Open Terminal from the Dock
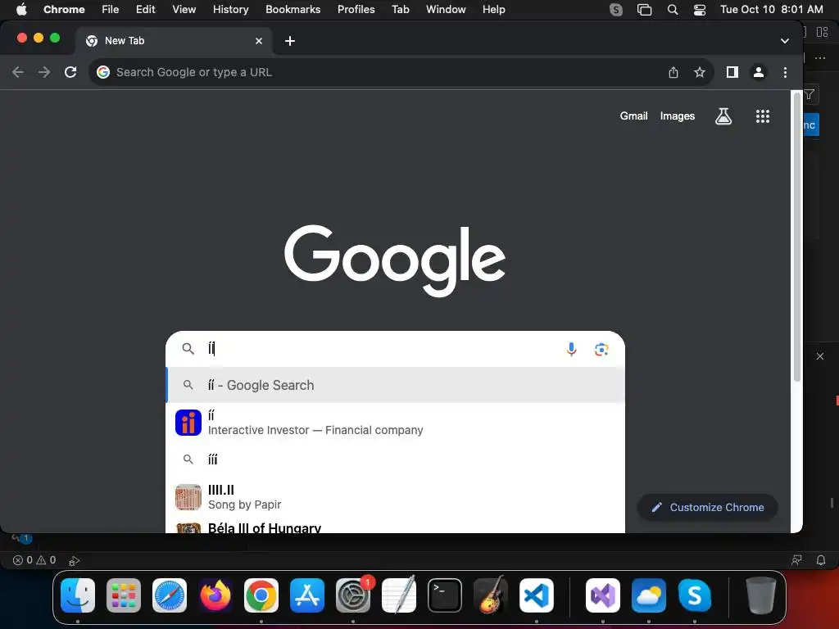This screenshot has height=629, width=839. coord(445,595)
